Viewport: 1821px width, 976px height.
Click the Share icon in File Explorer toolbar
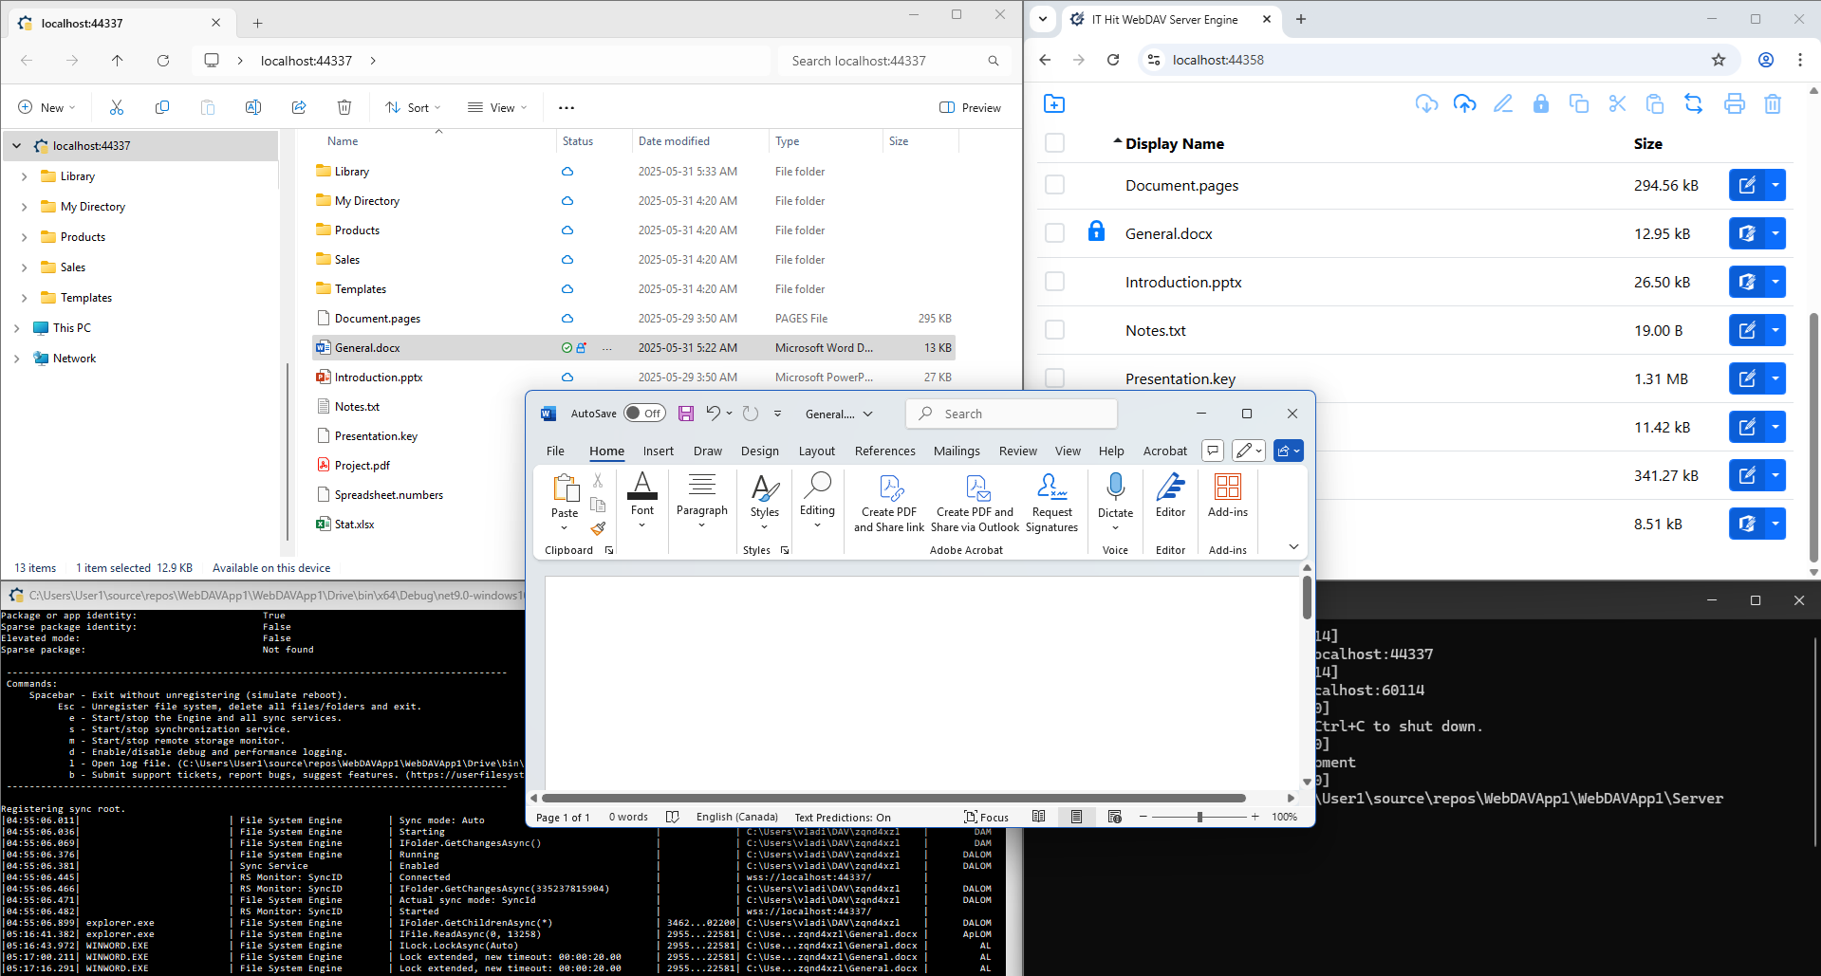pyautogui.click(x=299, y=107)
